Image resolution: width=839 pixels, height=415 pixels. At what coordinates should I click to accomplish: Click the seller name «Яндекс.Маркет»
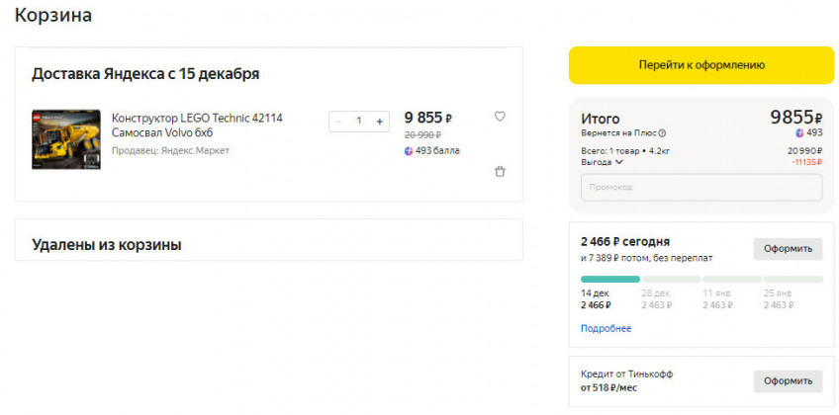(x=195, y=150)
